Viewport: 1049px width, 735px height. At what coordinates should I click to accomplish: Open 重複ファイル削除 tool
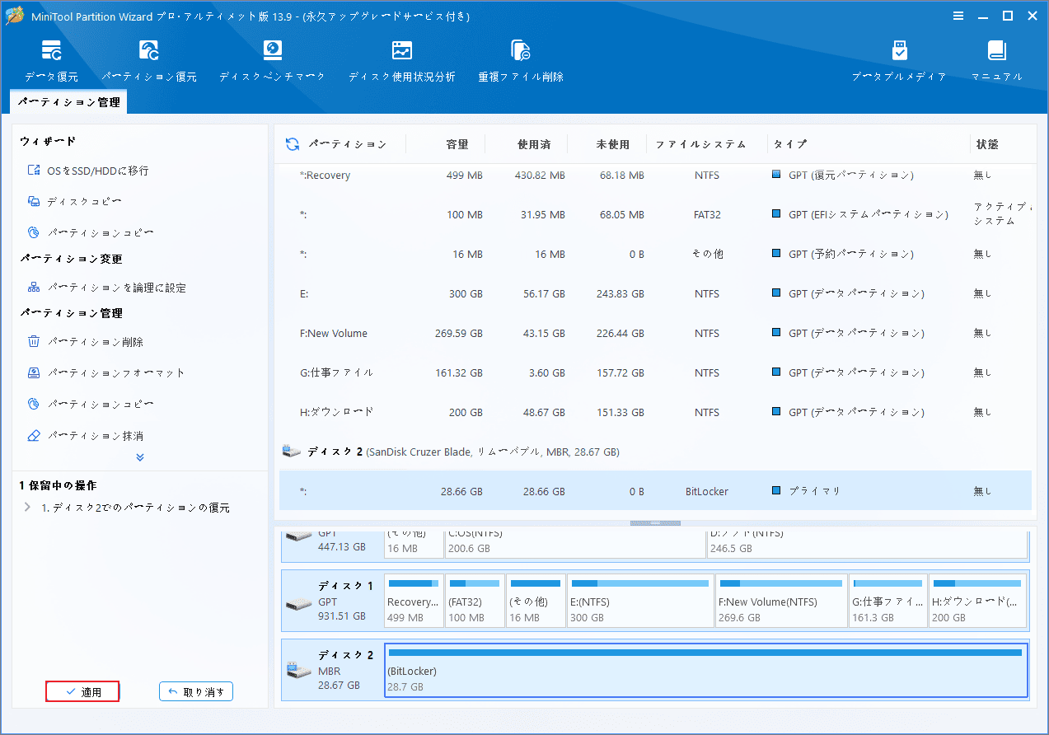pyautogui.click(x=521, y=60)
